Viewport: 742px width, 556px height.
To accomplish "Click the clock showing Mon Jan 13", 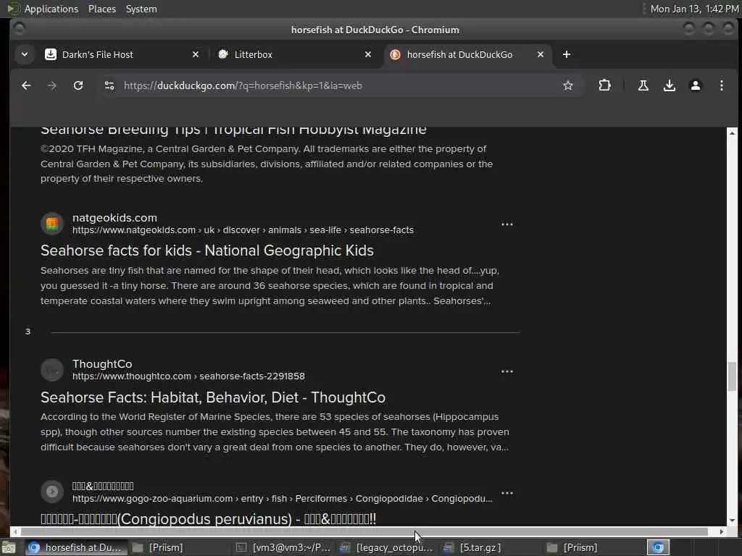I will click(694, 9).
